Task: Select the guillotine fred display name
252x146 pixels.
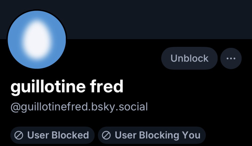Action: [x=67, y=86]
